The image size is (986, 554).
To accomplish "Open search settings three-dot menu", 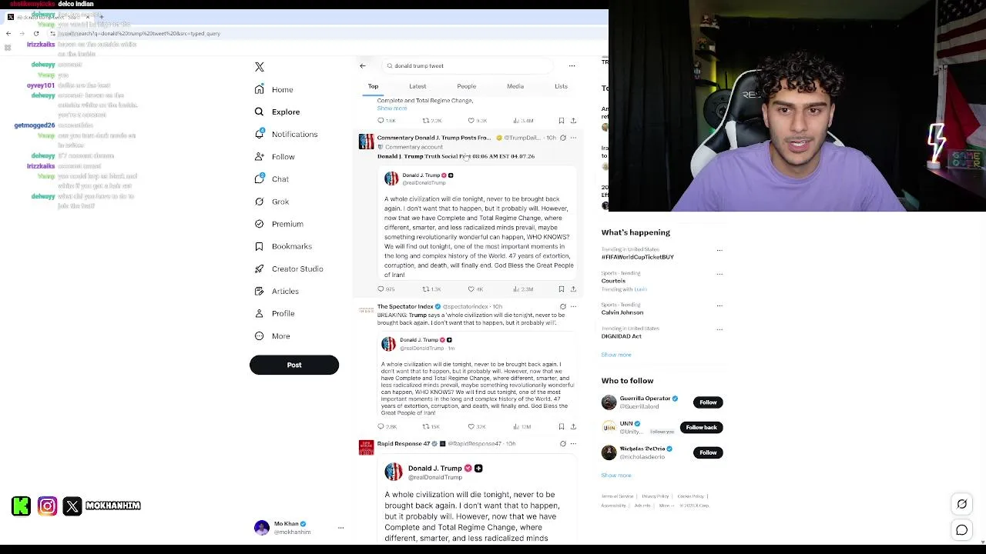I will 572,65.
